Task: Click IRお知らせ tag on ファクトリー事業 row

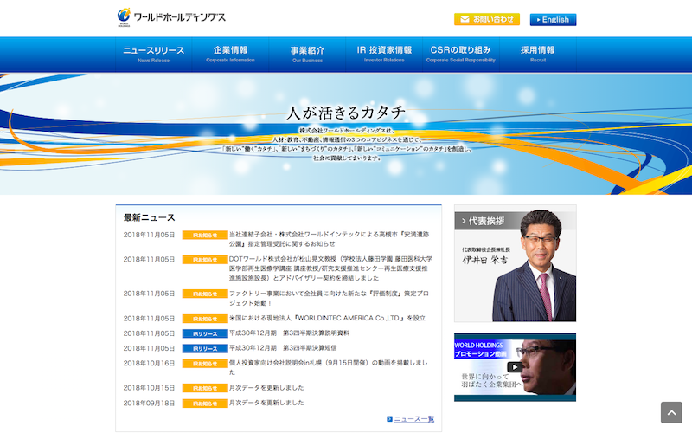Action: (205, 294)
